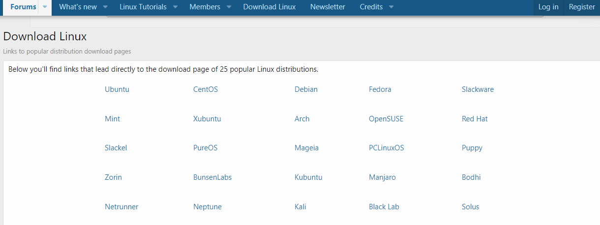
Task: Open the Newsletter menu item
Action: click(328, 7)
